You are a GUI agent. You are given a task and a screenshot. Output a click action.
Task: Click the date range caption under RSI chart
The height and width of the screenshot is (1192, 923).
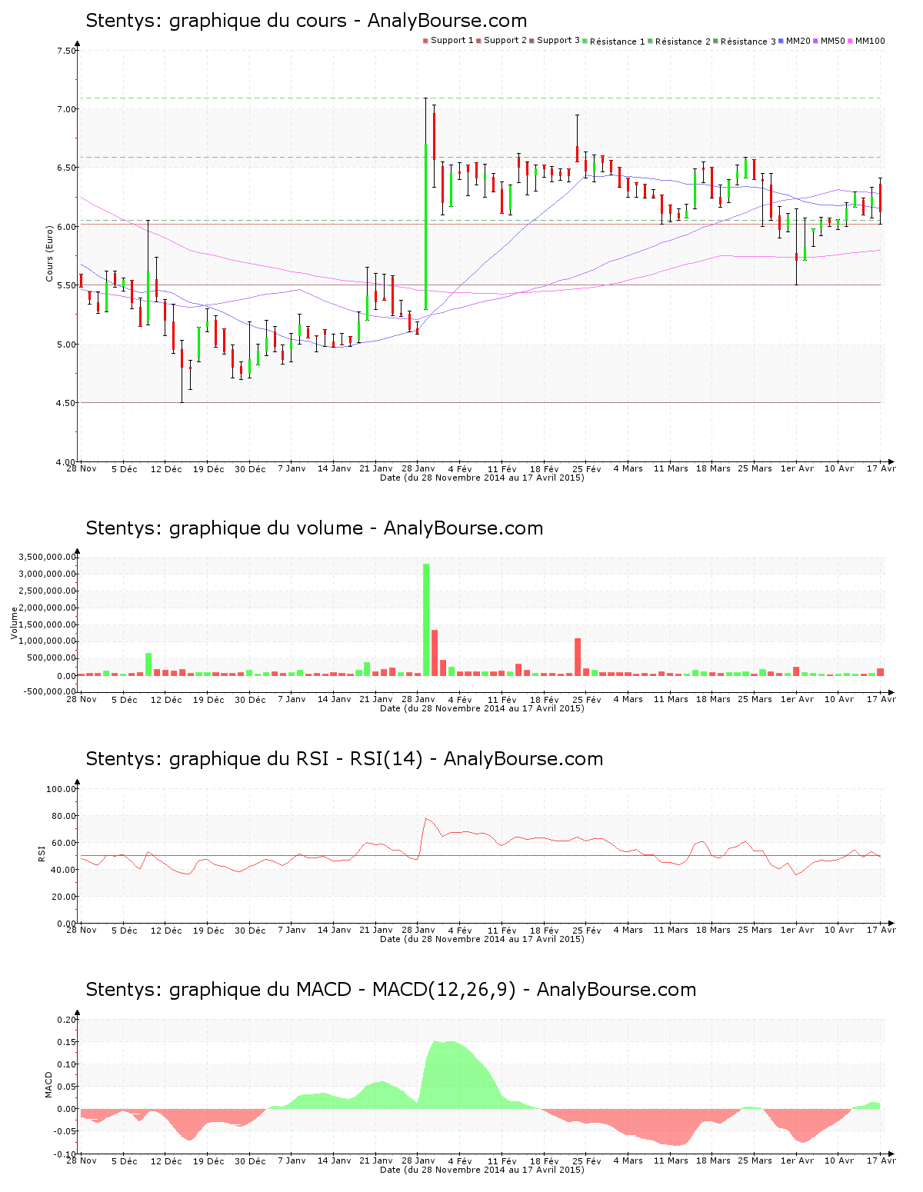coord(482,939)
